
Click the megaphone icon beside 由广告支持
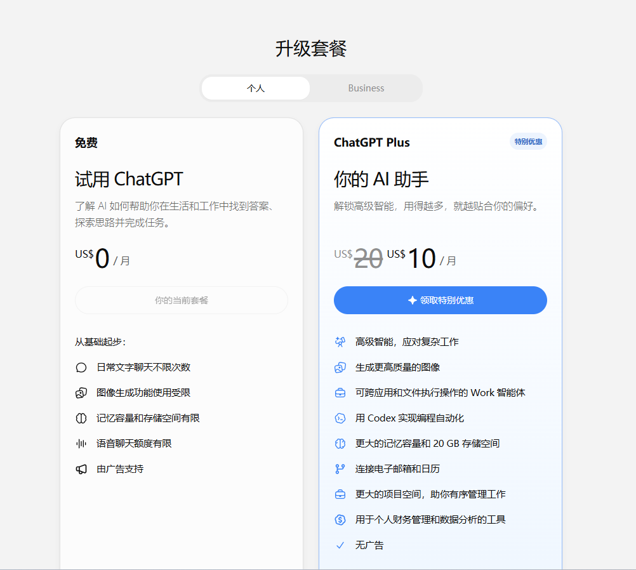pos(81,469)
